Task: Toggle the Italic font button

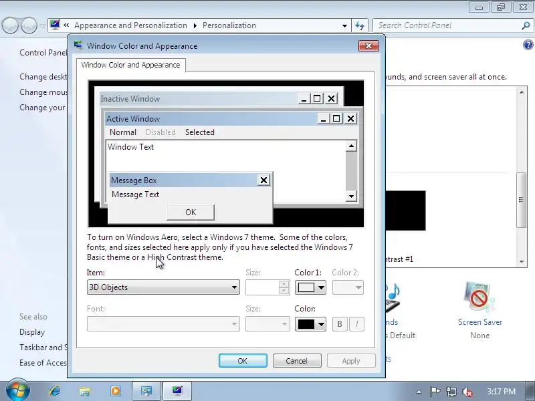Action: (356, 324)
